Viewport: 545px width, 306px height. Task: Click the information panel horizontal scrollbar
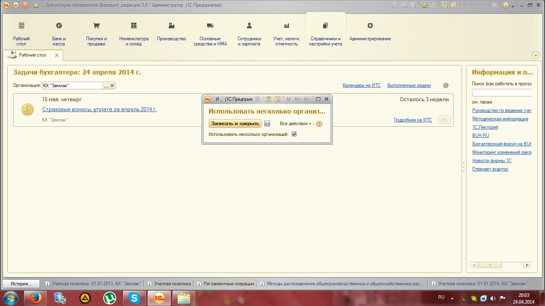[500, 265]
